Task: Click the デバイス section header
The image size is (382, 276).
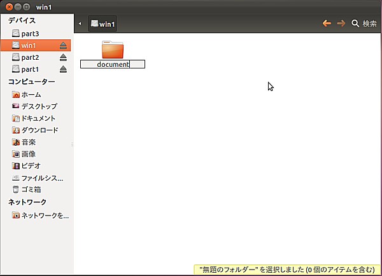Action: (22, 20)
